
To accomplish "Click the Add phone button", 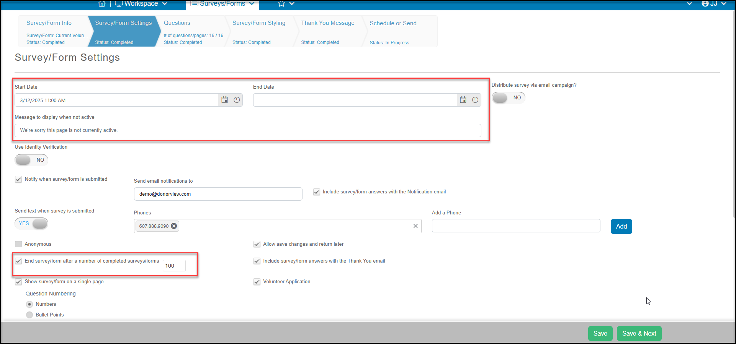I will [621, 226].
